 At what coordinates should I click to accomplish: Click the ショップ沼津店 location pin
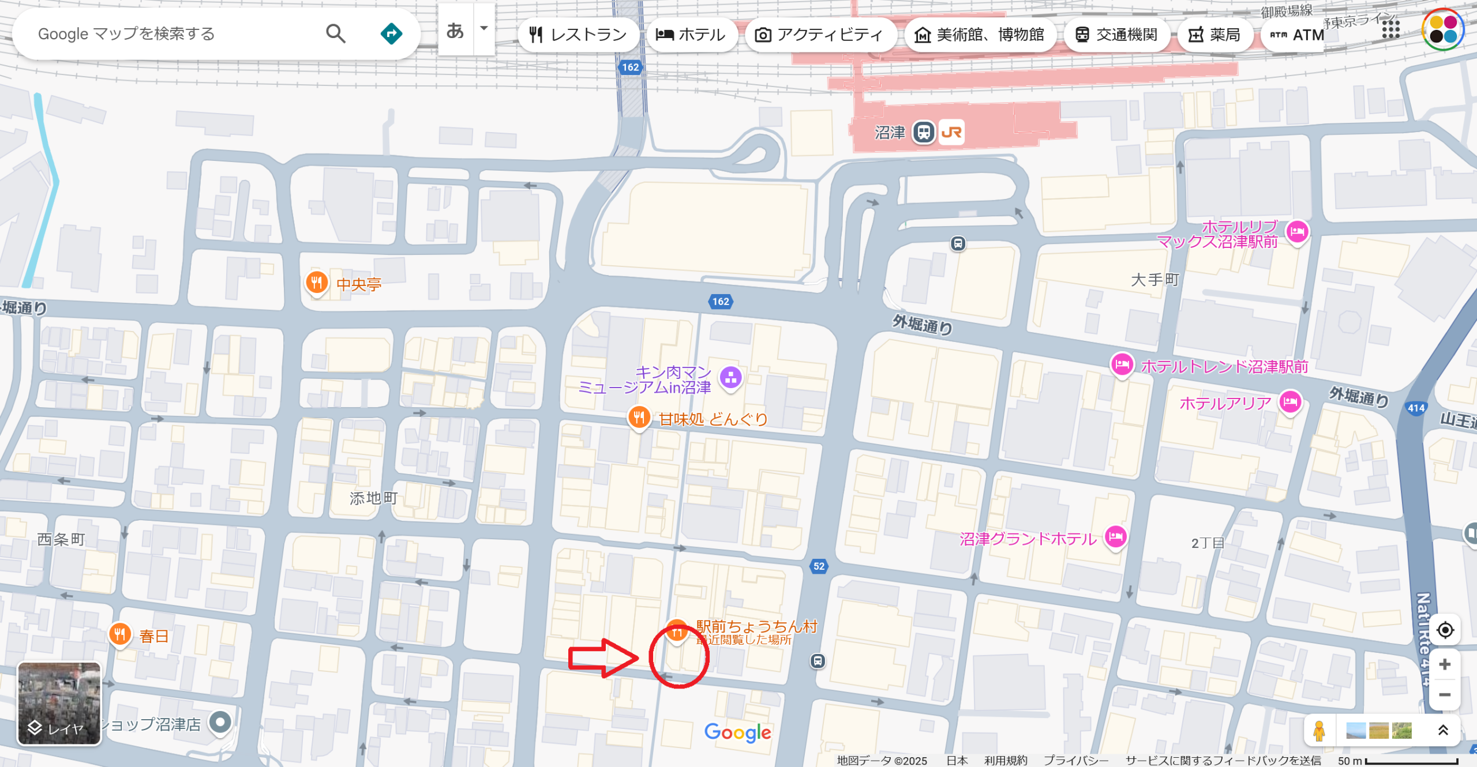220,723
